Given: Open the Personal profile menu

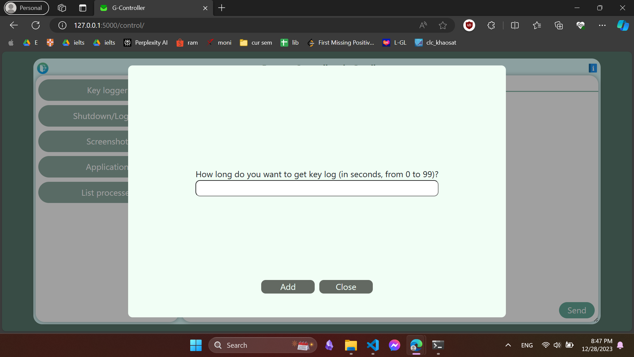Looking at the screenshot, I should (x=26, y=8).
